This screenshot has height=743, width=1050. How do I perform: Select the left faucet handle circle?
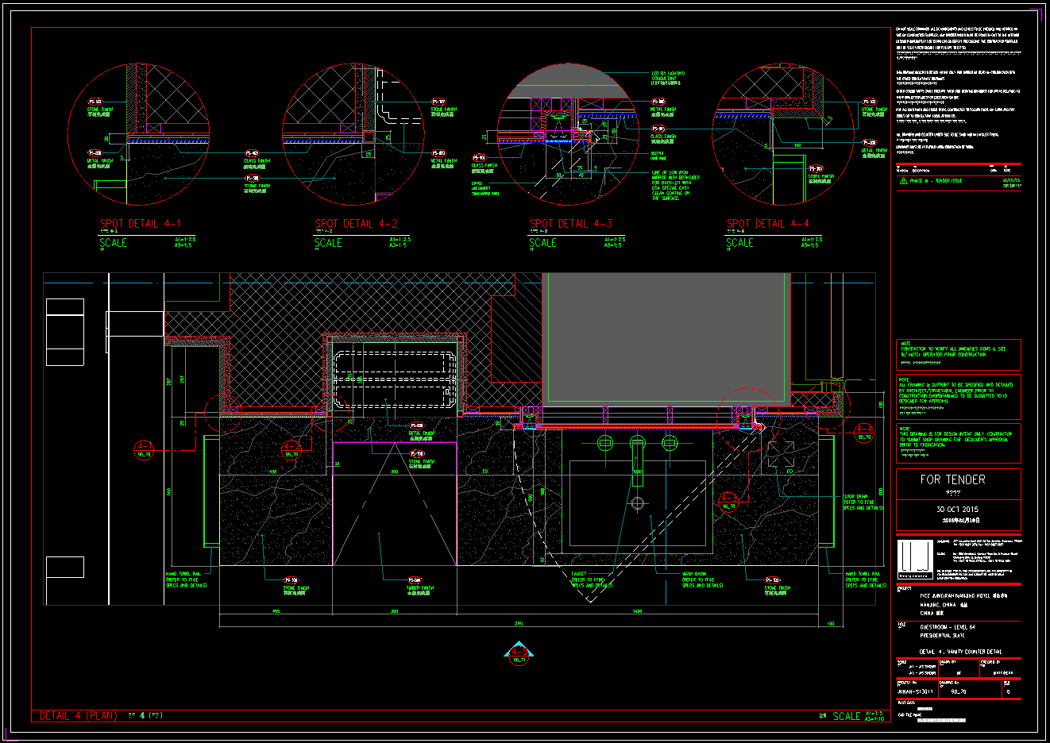point(605,442)
